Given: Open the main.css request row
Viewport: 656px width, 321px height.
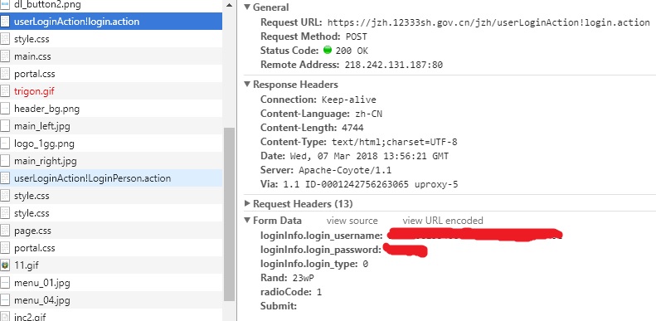Looking at the screenshot, I should click(111, 56).
